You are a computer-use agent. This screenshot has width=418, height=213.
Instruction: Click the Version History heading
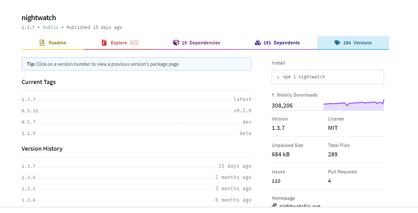pos(42,149)
